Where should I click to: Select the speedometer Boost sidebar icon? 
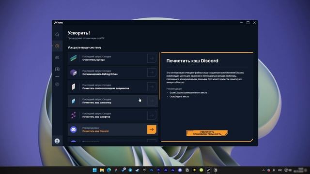tap(57, 46)
